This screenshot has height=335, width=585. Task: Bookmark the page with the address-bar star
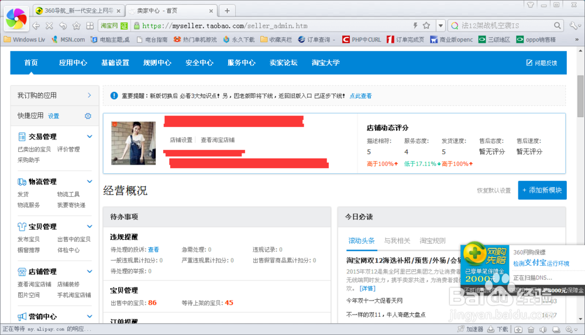coord(426,25)
